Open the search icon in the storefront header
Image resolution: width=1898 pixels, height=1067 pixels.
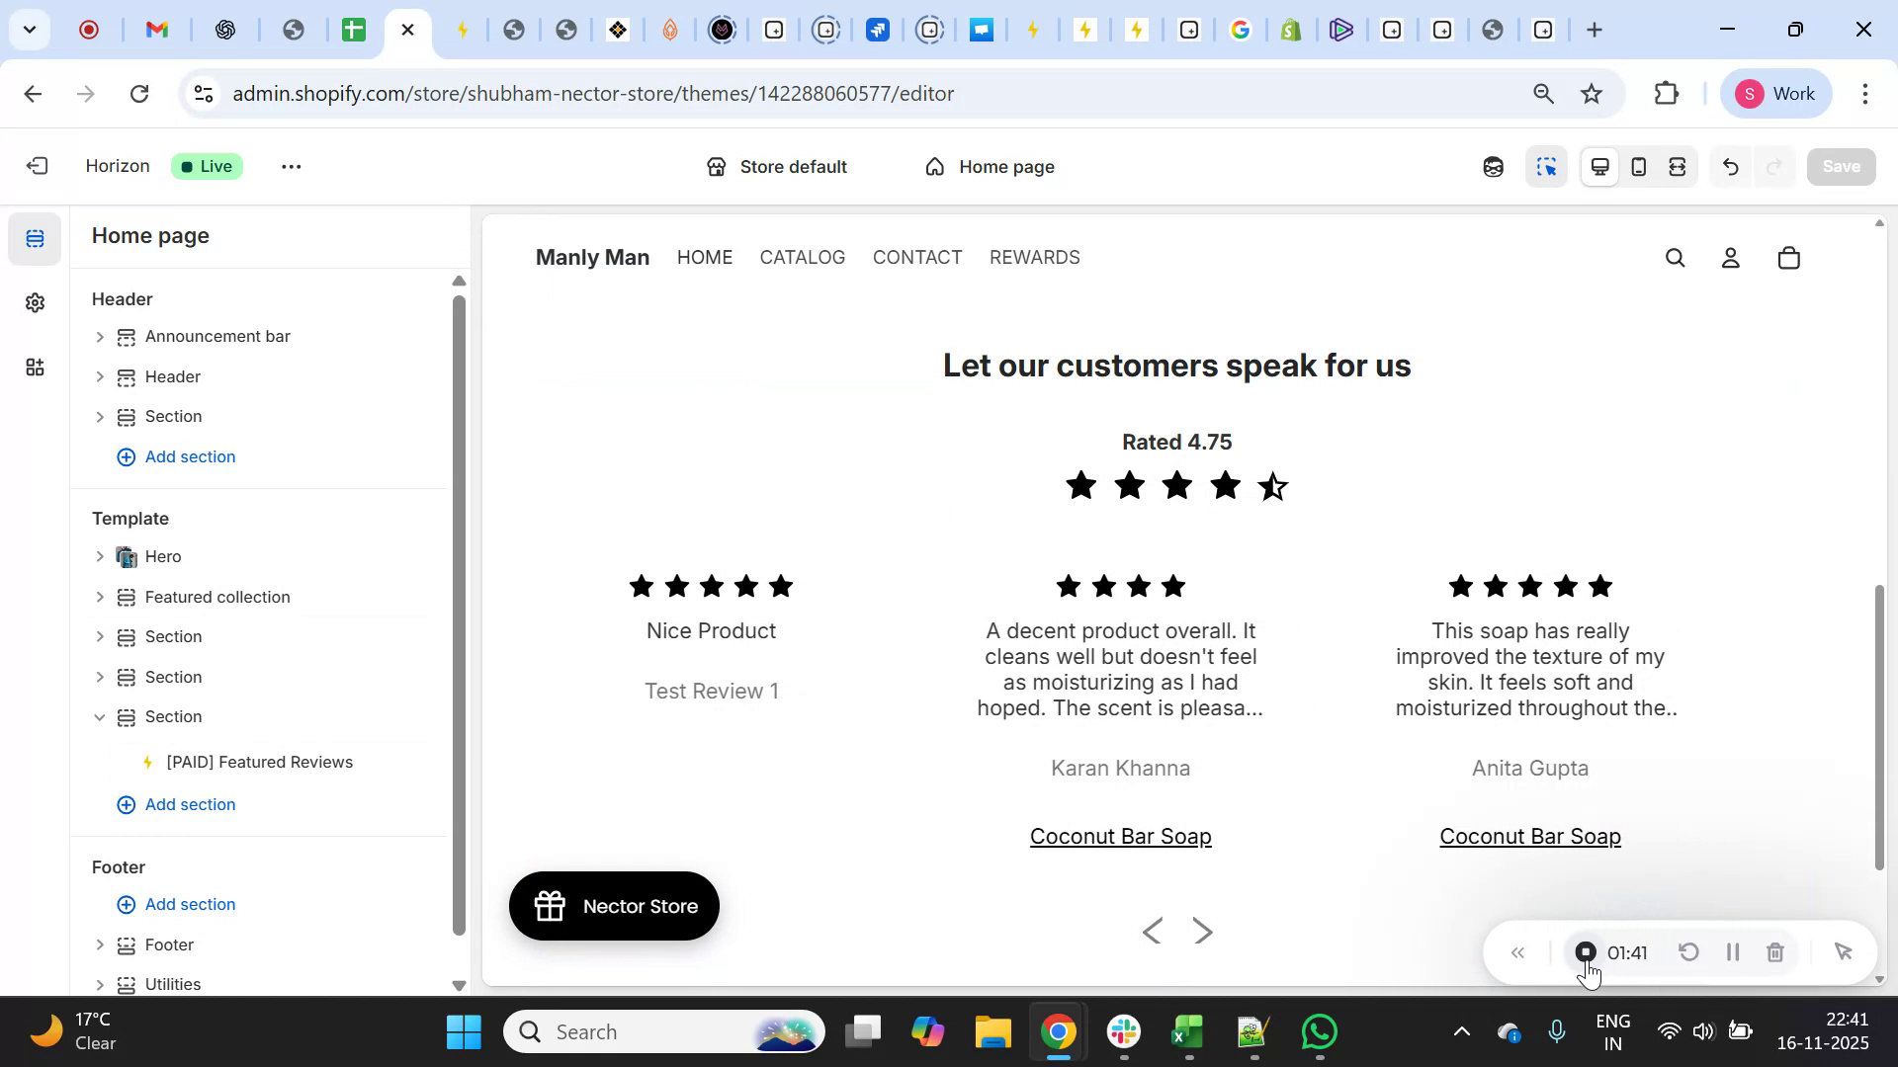(1676, 257)
